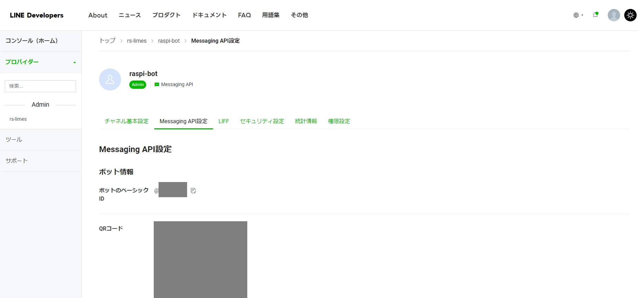Click the raspi-bot channel name title
638x298 pixels.
pyautogui.click(x=143, y=74)
